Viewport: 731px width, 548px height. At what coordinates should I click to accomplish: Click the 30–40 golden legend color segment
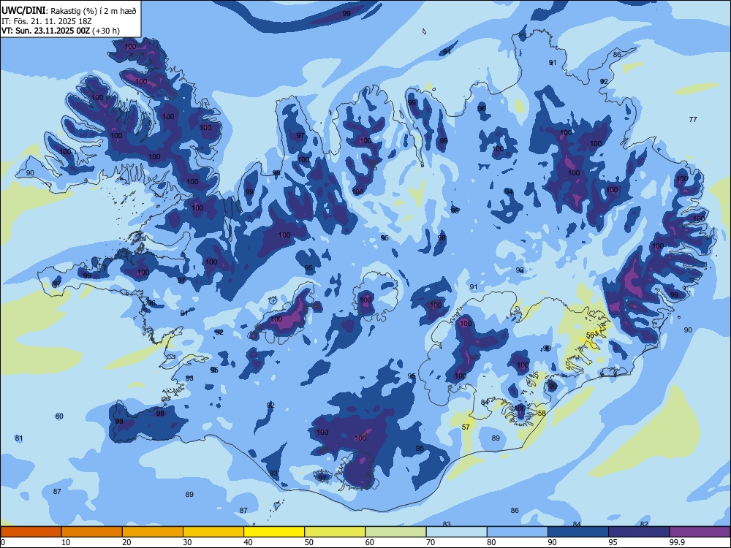click(213, 532)
